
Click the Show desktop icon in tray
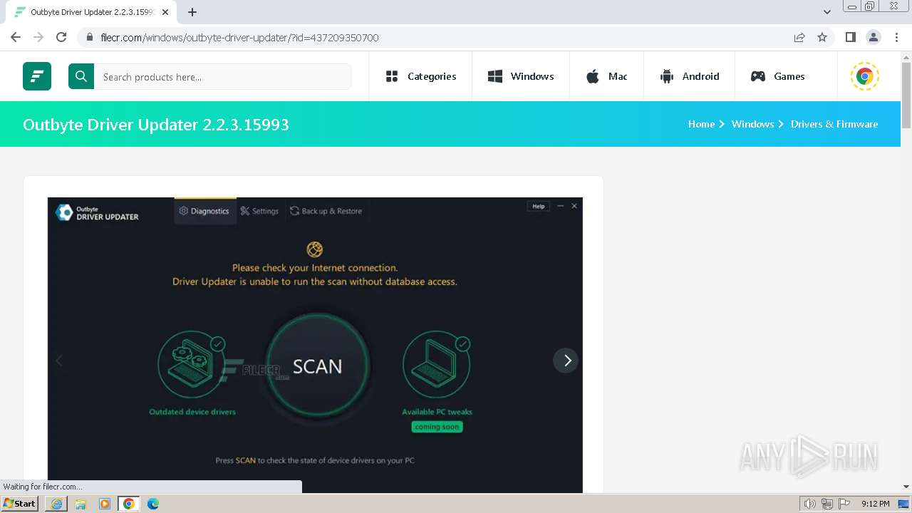pyautogui.click(x=904, y=504)
